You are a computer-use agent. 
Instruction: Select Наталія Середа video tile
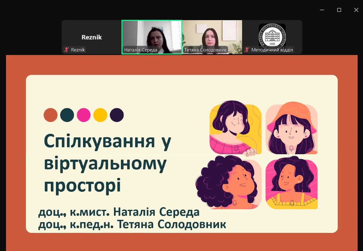152,37
